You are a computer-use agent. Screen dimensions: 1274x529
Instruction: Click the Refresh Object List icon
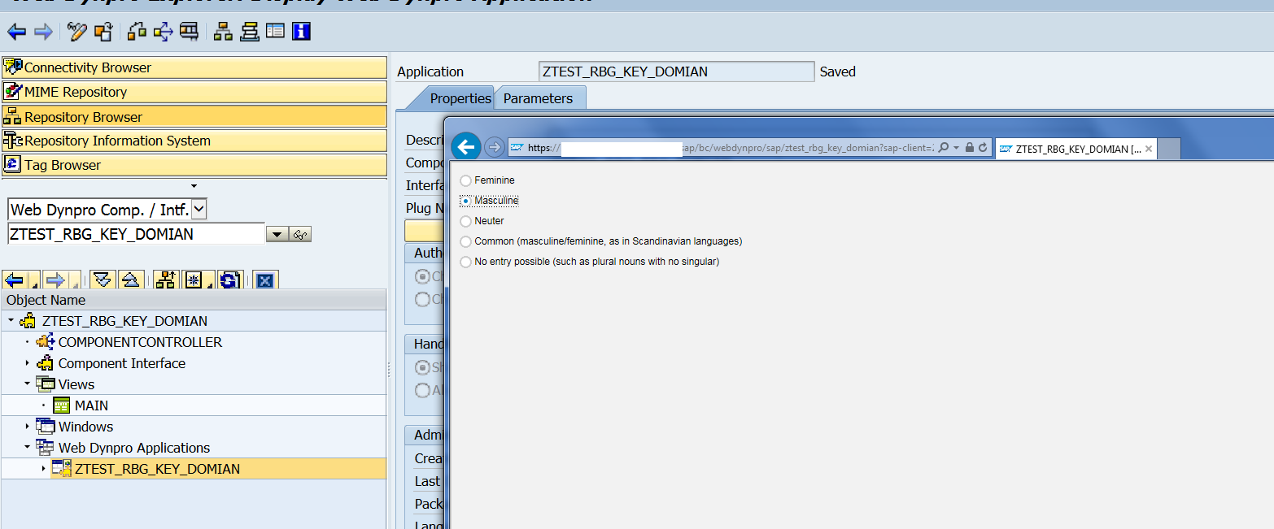click(230, 280)
